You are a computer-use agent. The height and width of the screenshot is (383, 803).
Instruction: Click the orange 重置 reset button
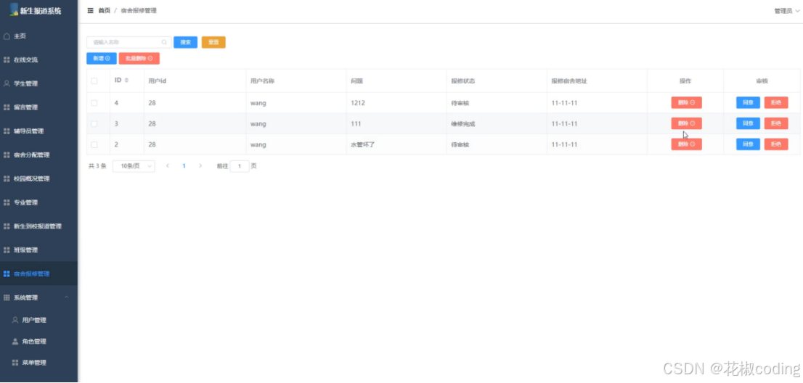click(x=213, y=43)
